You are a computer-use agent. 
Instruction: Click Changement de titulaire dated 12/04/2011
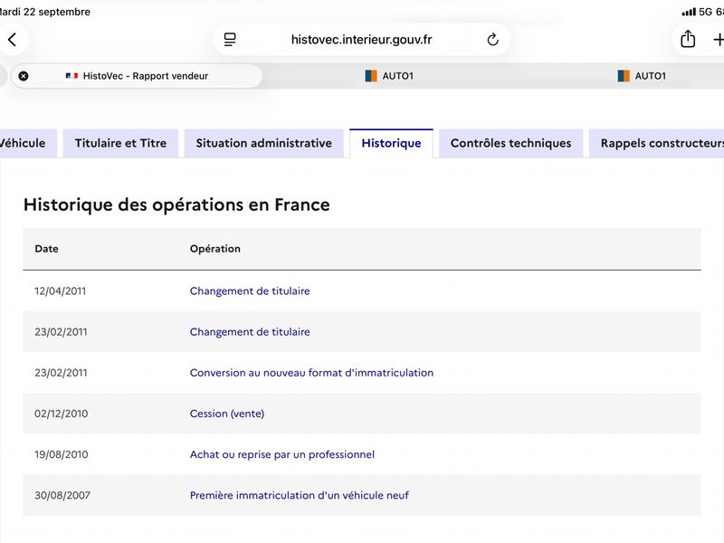pos(250,291)
